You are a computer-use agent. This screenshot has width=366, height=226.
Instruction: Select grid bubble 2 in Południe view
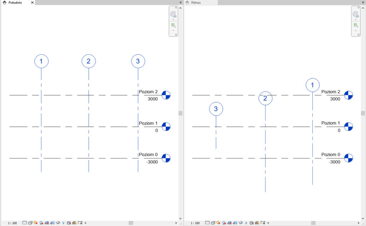pyautogui.click(x=89, y=61)
